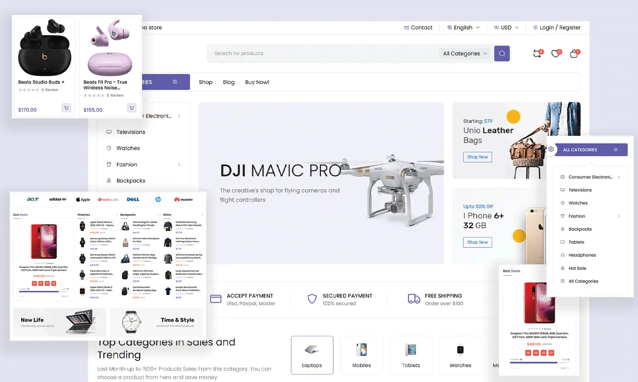Add Beats Studio Buds + to cart
Image resolution: width=638 pixels, height=382 pixels.
coord(66,108)
